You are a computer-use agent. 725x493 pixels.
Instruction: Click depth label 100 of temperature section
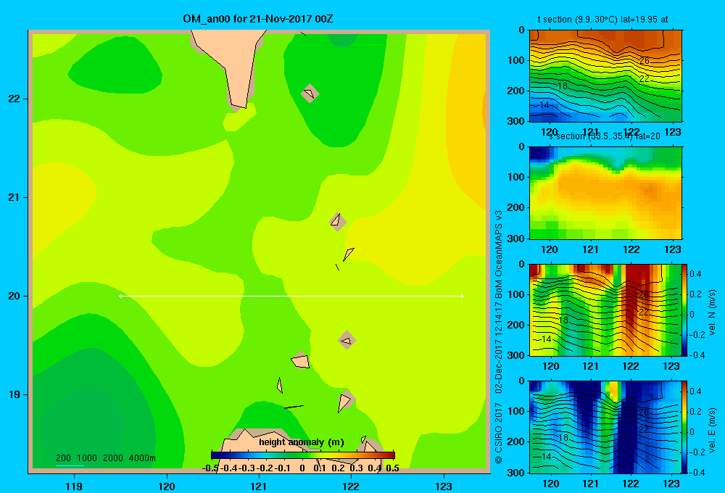pyautogui.click(x=516, y=60)
